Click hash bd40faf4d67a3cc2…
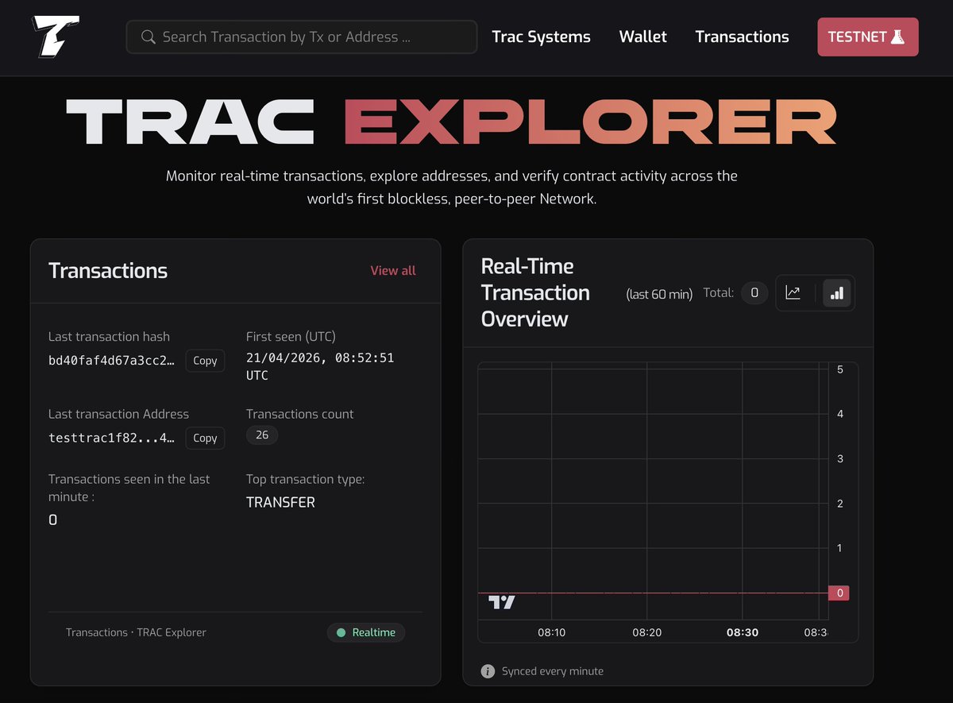 [x=112, y=361]
